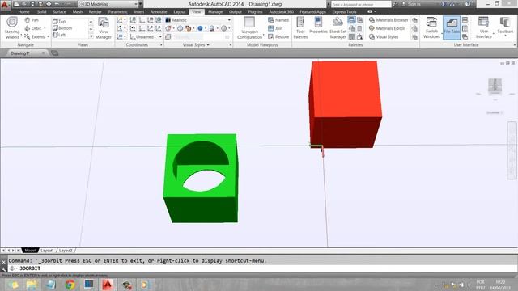Click the binoculars search icon in title bar

pos(395,4)
